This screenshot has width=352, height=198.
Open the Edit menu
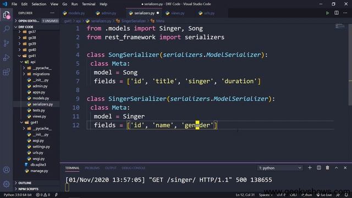pos(24,4)
